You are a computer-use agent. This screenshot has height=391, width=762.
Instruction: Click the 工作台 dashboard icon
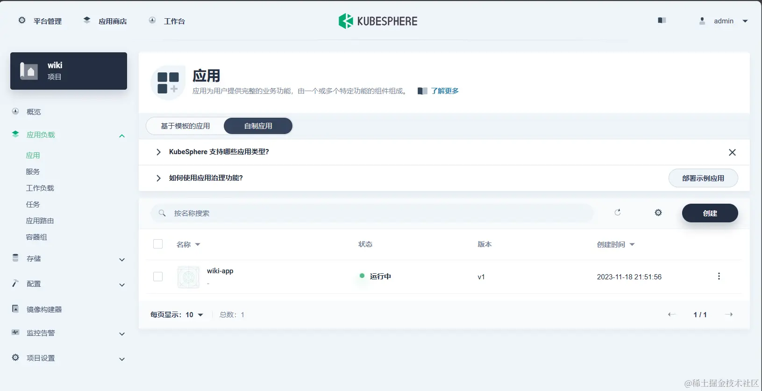152,20
